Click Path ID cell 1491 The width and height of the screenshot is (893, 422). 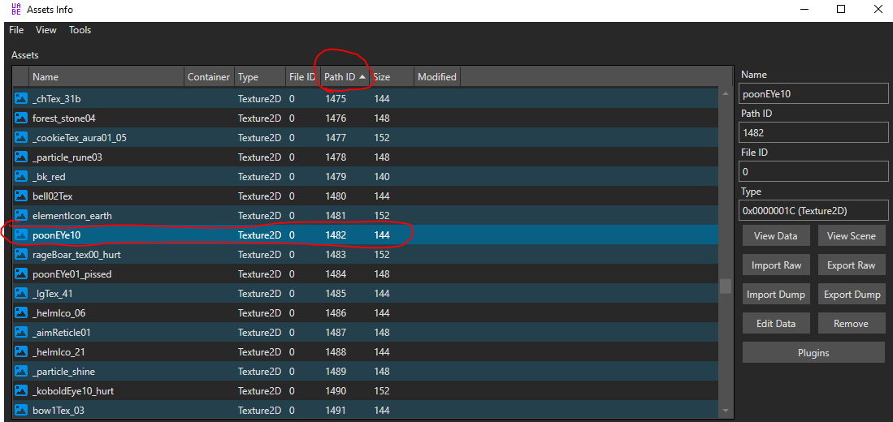pyautogui.click(x=336, y=410)
